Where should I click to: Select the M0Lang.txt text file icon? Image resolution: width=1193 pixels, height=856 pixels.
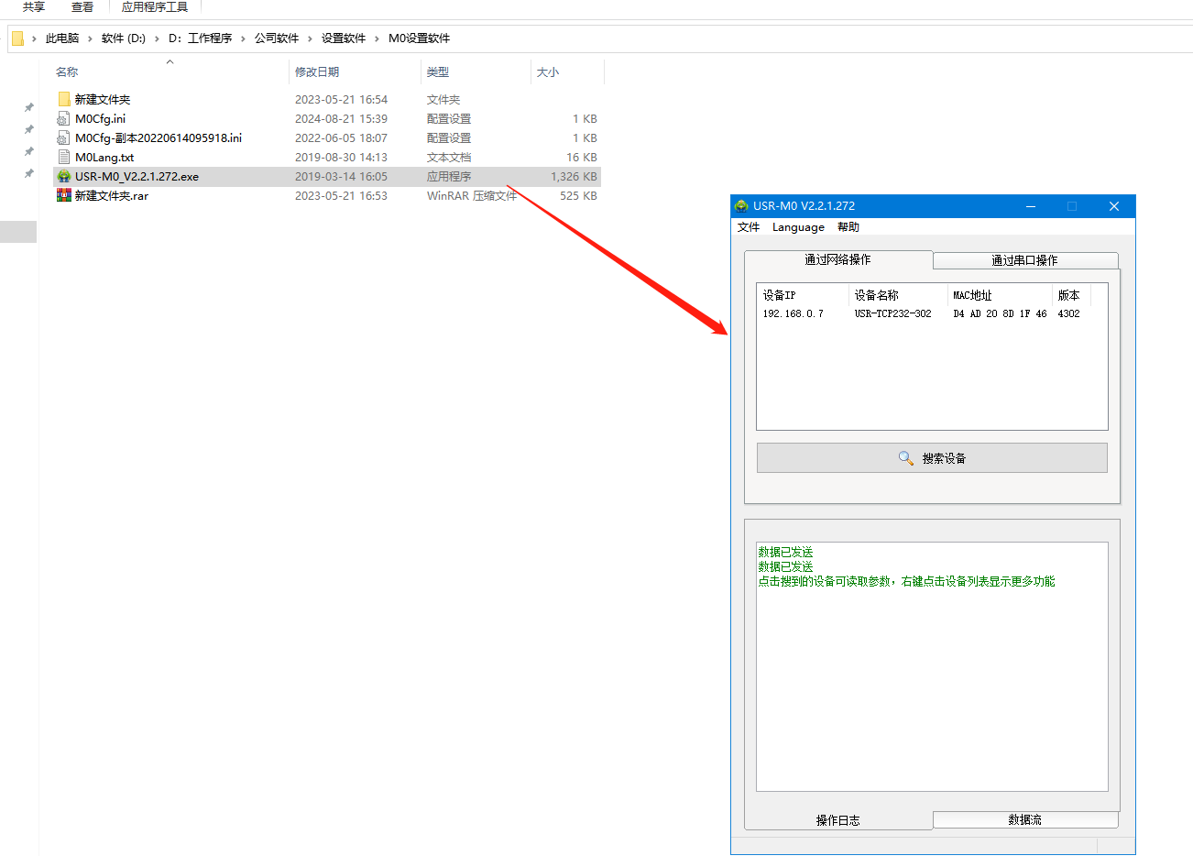click(64, 158)
